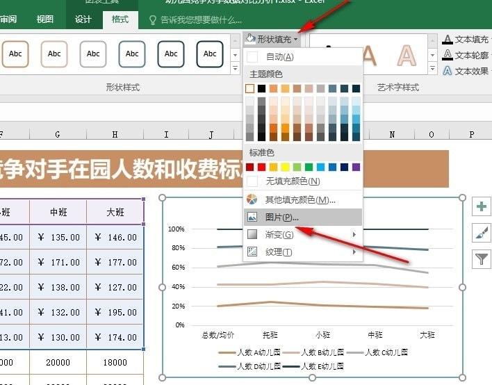Click the Text Outline letter A icon
Image resolution: width=492 pixels, height=385 pixels.
tap(448, 55)
